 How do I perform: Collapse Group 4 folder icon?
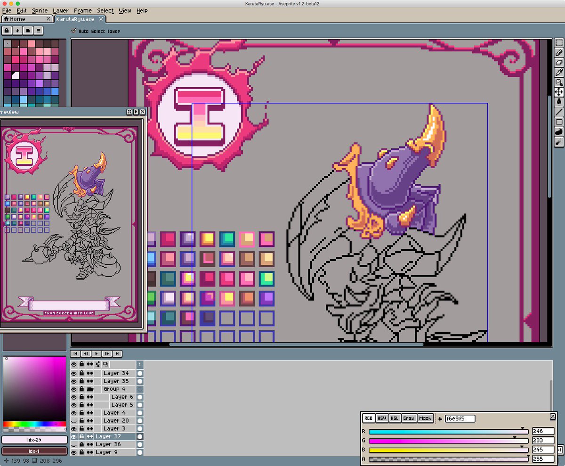point(89,389)
